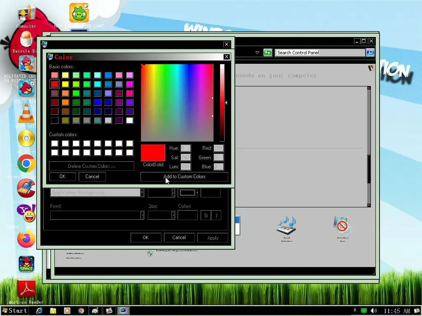Viewport: 422px width, 316px height.
Task: Click the Search Control Panel box
Action: (x=320, y=53)
